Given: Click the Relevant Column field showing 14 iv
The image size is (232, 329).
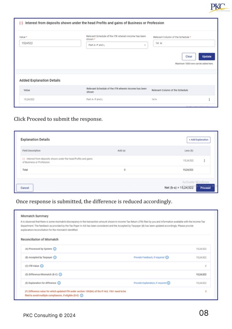Looking at the screenshot, I should tap(184, 43).
